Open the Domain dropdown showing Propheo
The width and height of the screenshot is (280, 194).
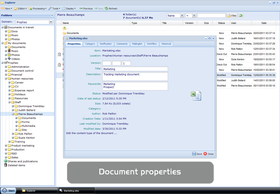click(x=51, y=22)
